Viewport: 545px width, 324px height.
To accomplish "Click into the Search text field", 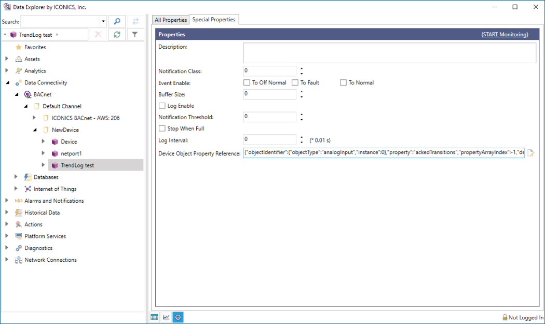I will click(61, 22).
